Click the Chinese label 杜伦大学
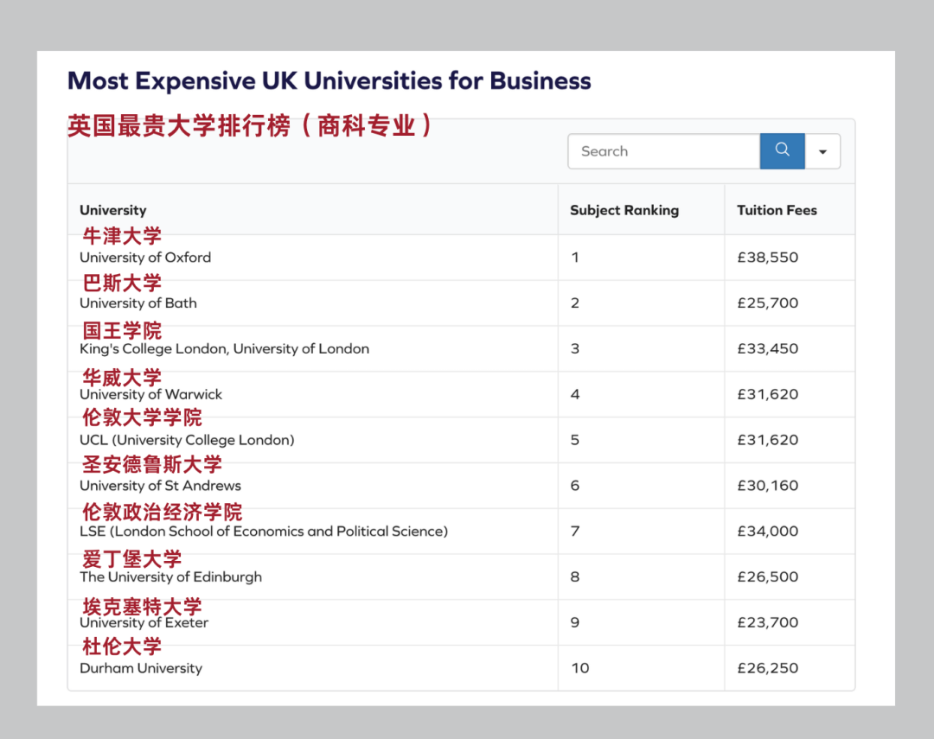 click(122, 647)
